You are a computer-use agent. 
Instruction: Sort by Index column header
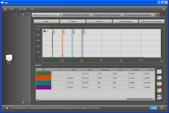click(74, 70)
